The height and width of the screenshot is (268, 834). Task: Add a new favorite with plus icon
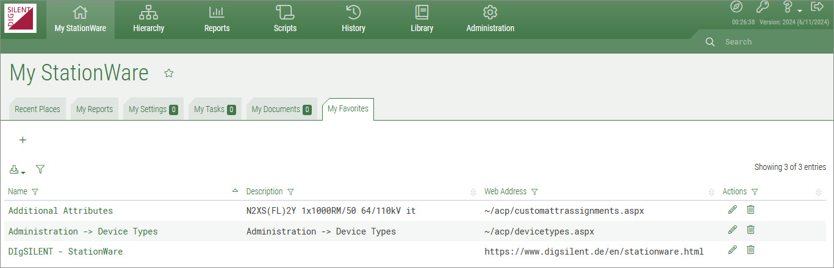(x=23, y=140)
